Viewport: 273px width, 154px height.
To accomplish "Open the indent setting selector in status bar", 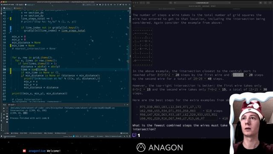I will (x=92, y=136).
